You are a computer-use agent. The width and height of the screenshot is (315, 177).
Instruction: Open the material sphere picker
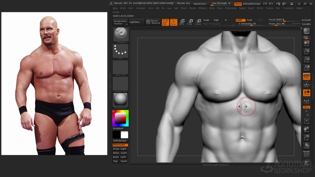click(x=120, y=100)
